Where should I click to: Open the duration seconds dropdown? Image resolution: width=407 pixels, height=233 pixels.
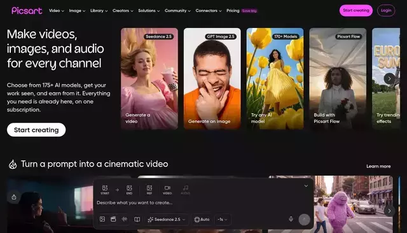point(223,220)
